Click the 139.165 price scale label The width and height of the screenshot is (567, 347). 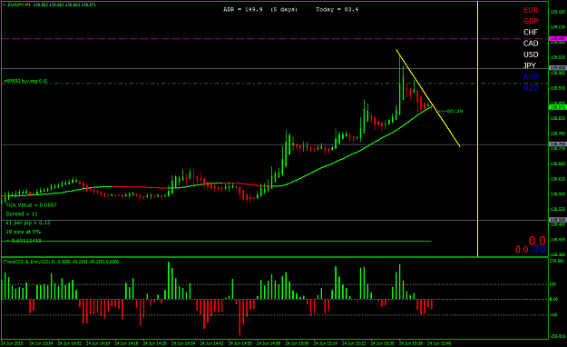click(x=557, y=12)
